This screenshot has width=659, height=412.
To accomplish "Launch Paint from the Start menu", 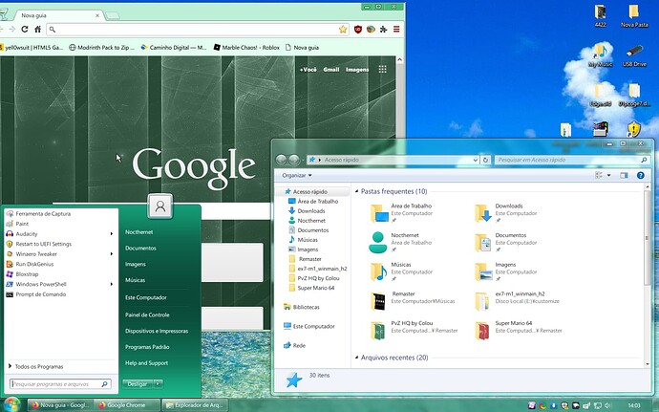I will [x=17, y=224].
